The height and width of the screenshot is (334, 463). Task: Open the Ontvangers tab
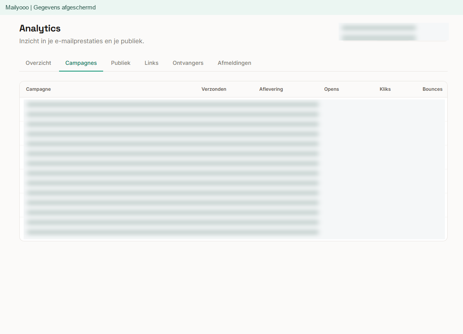coord(188,63)
